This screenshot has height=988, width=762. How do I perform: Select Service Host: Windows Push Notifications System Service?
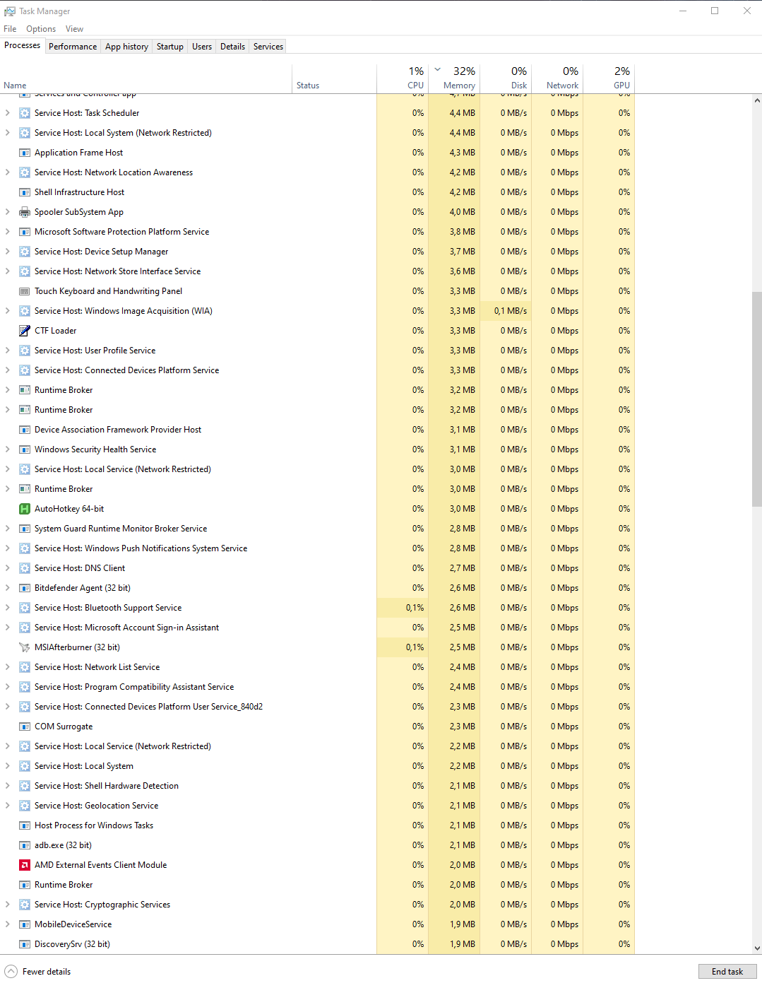317,548
